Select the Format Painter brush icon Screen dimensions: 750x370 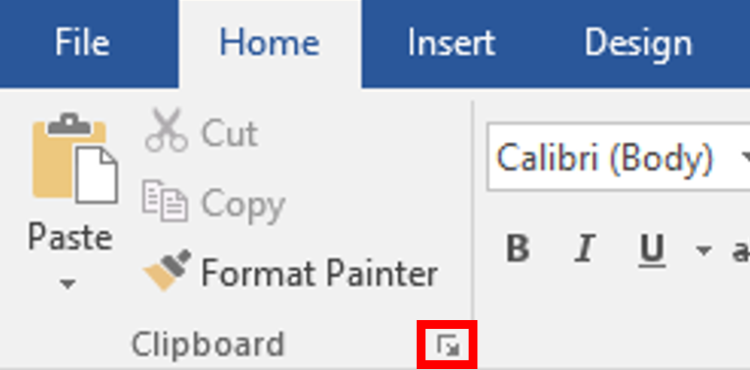point(168,270)
